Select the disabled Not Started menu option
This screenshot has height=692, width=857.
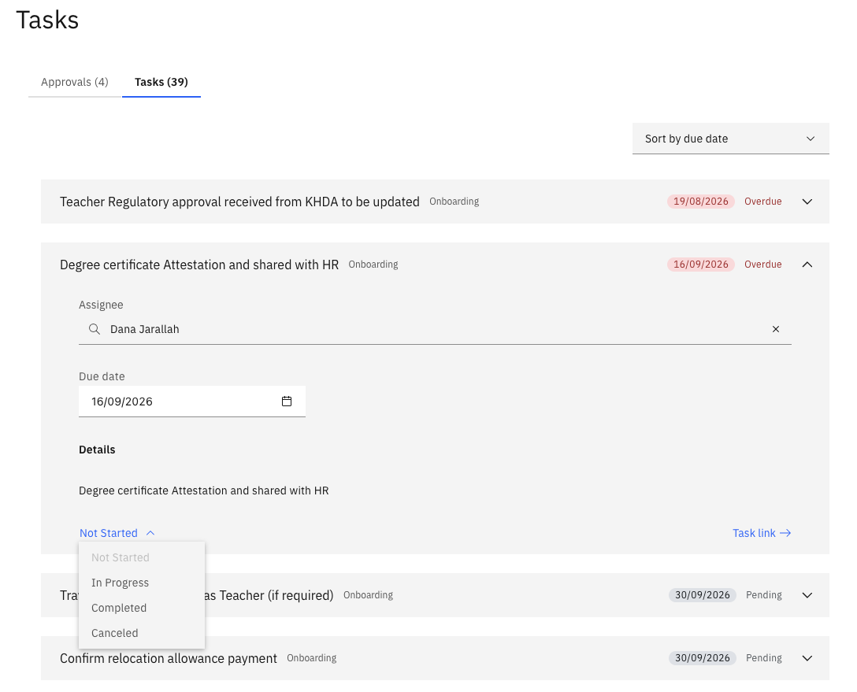click(142, 557)
